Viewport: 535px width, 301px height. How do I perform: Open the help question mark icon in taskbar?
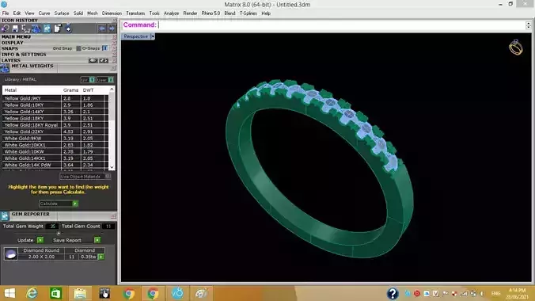[x=393, y=293]
